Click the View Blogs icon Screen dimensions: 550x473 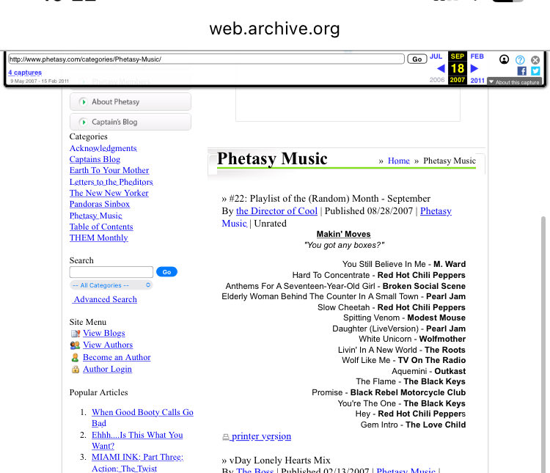(x=75, y=334)
